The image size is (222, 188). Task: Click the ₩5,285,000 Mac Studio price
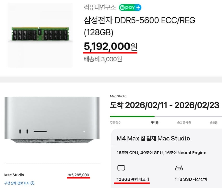click(79, 175)
